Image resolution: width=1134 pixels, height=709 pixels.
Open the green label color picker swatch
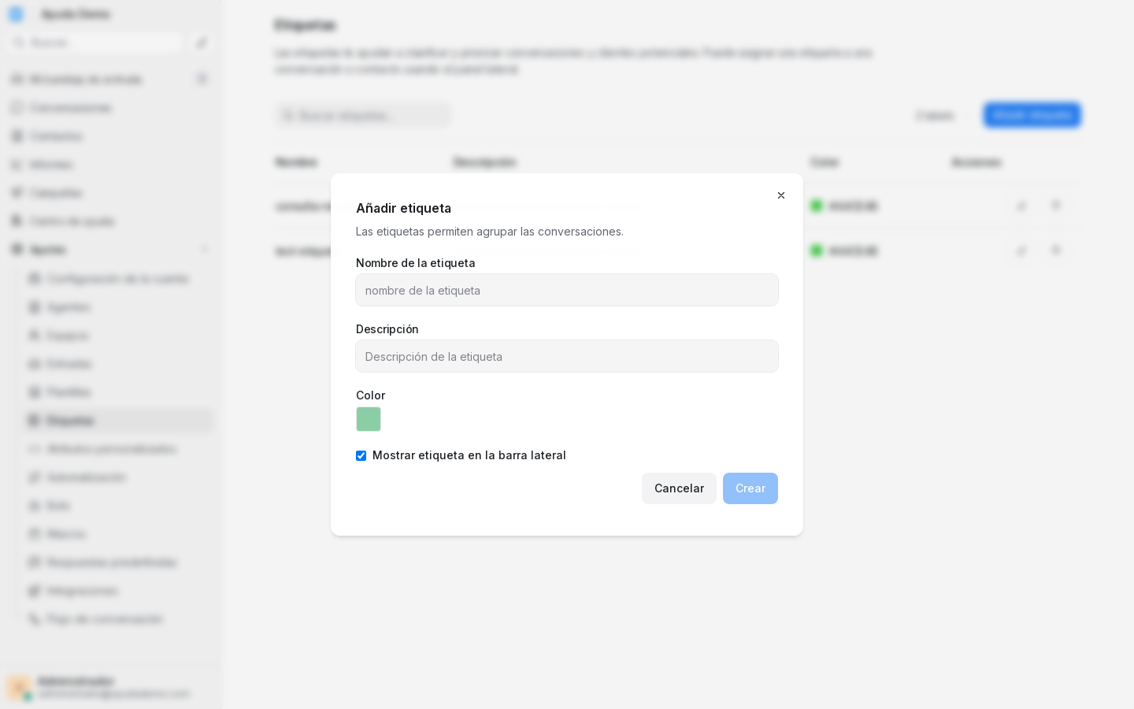click(369, 419)
